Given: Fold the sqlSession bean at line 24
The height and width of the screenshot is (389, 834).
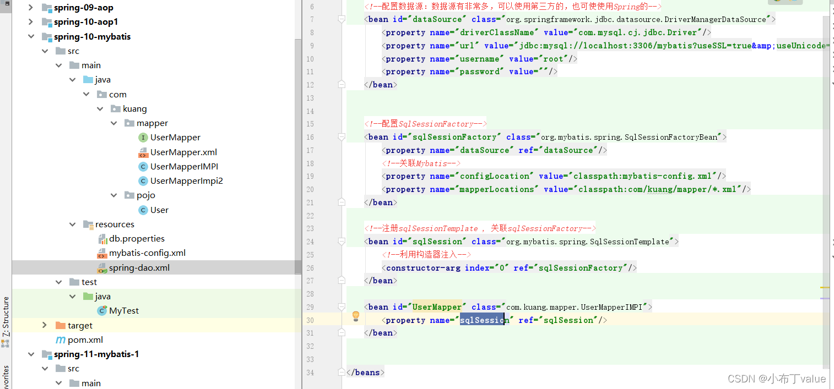Looking at the screenshot, I should pyautogui.click(x=342, y=242).
